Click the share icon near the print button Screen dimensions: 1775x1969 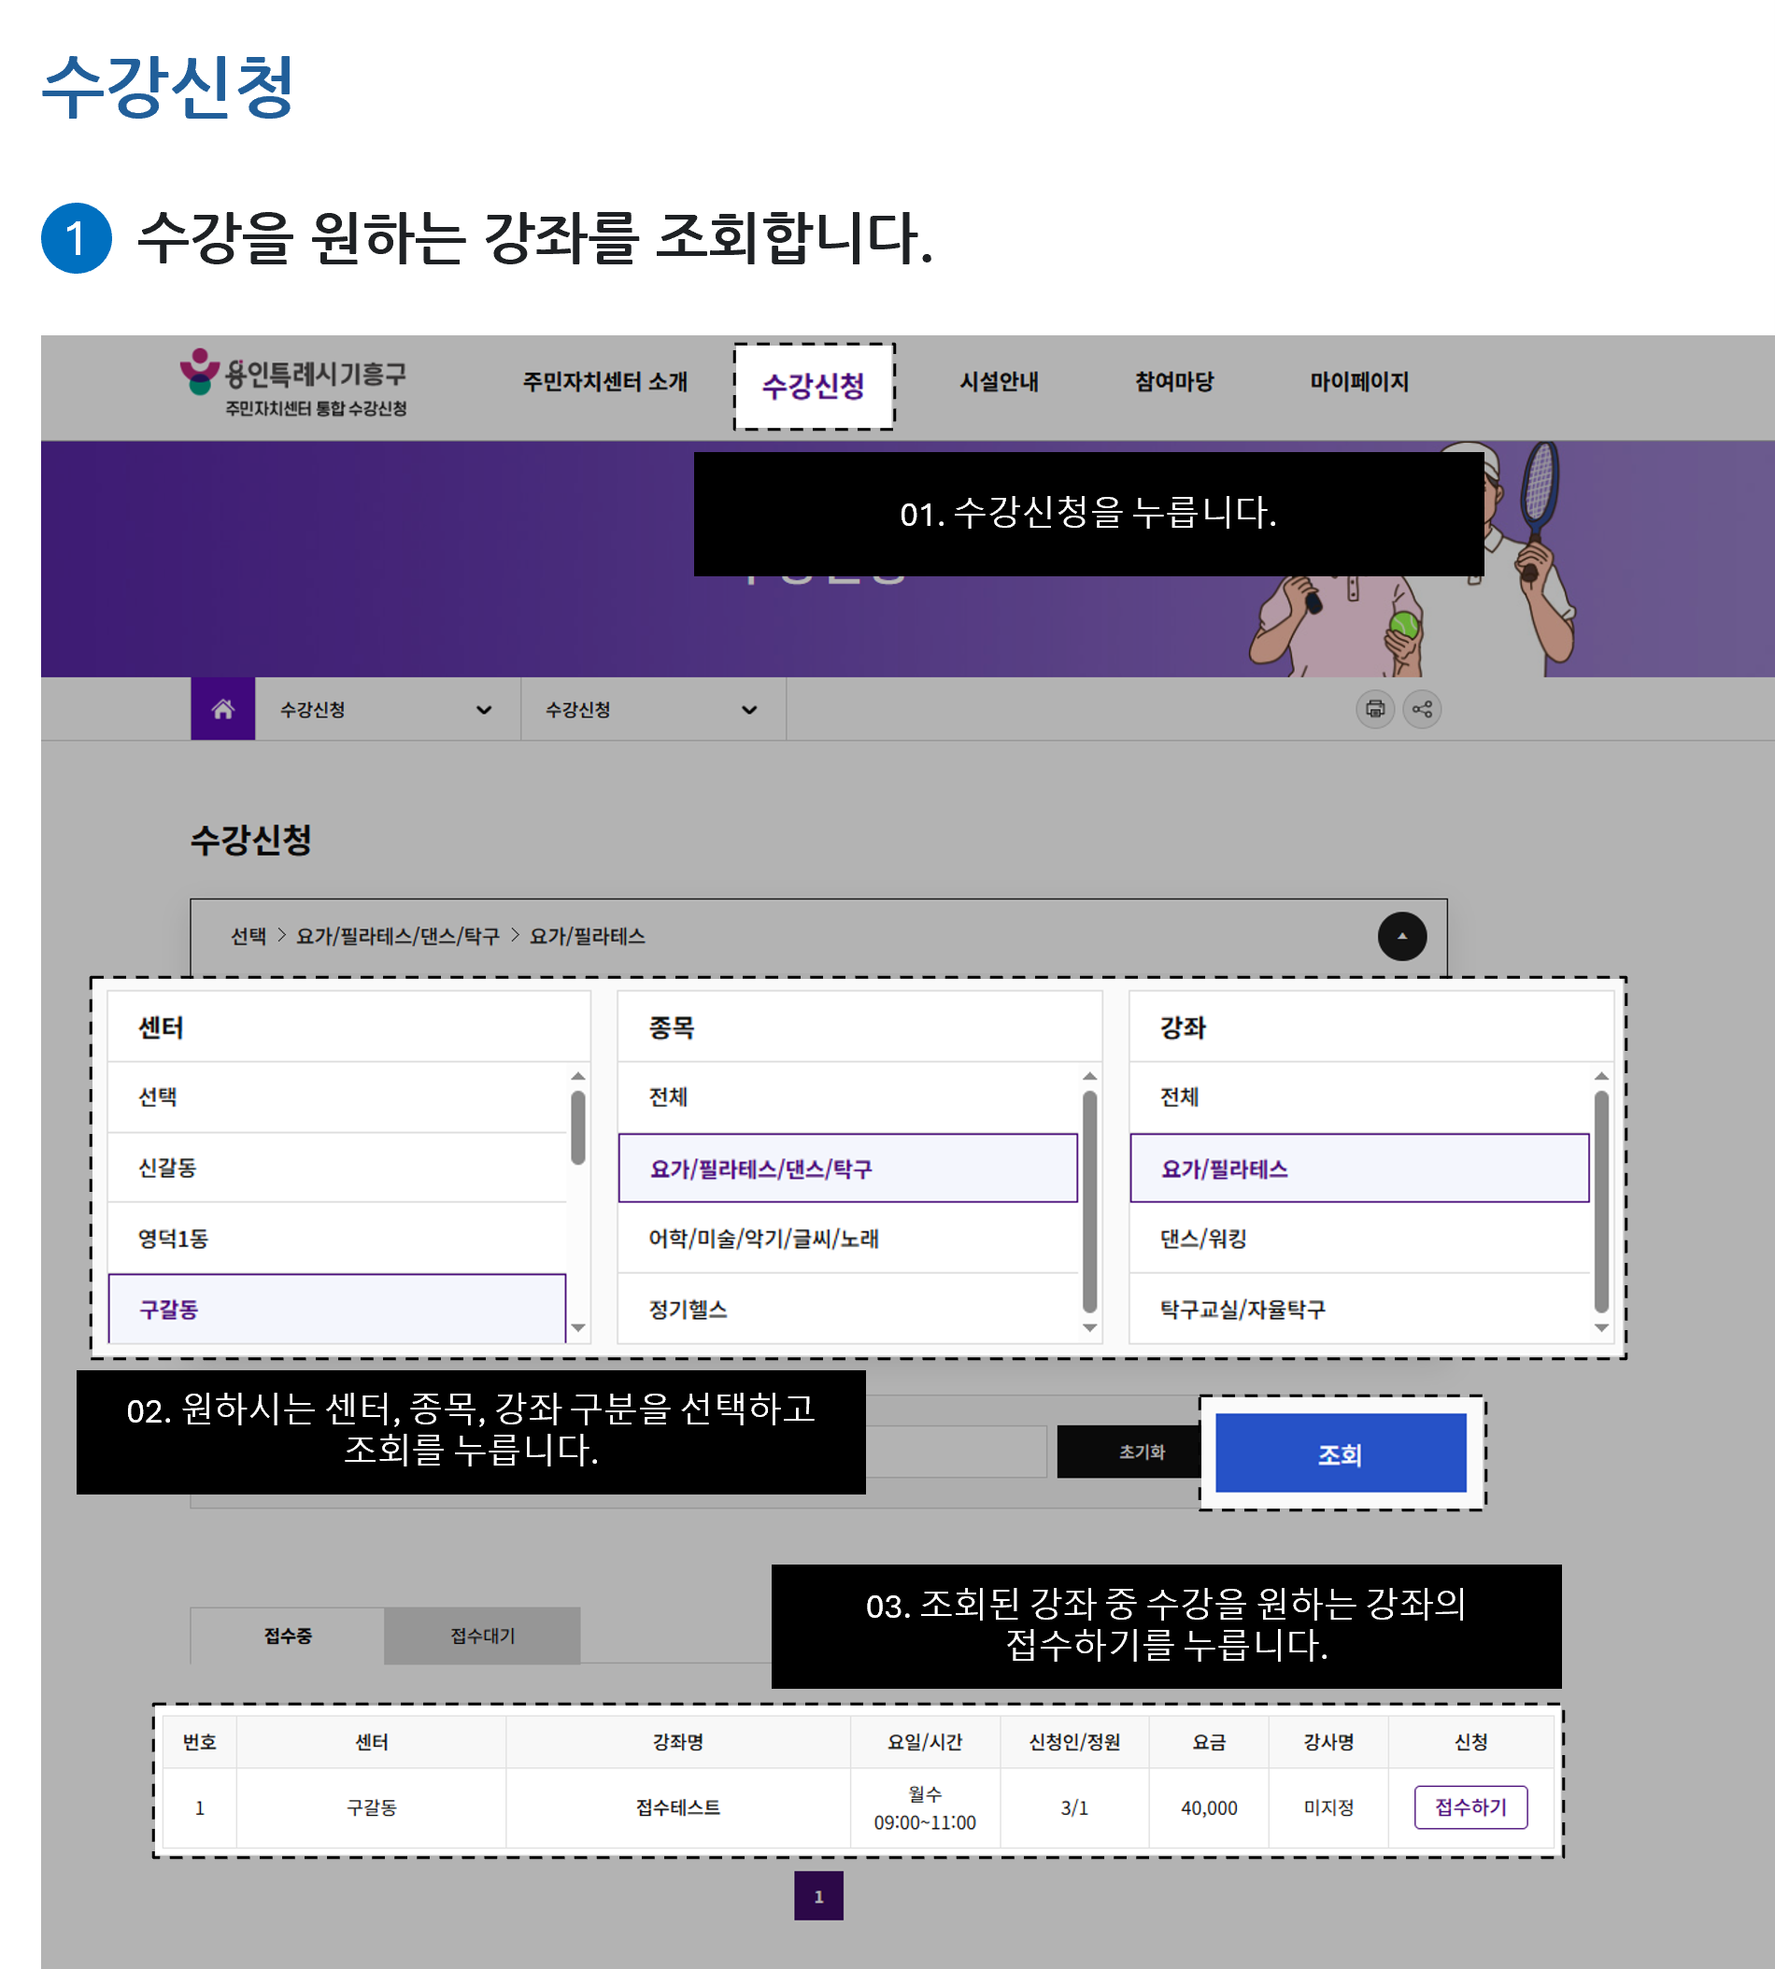point(1422,709)
